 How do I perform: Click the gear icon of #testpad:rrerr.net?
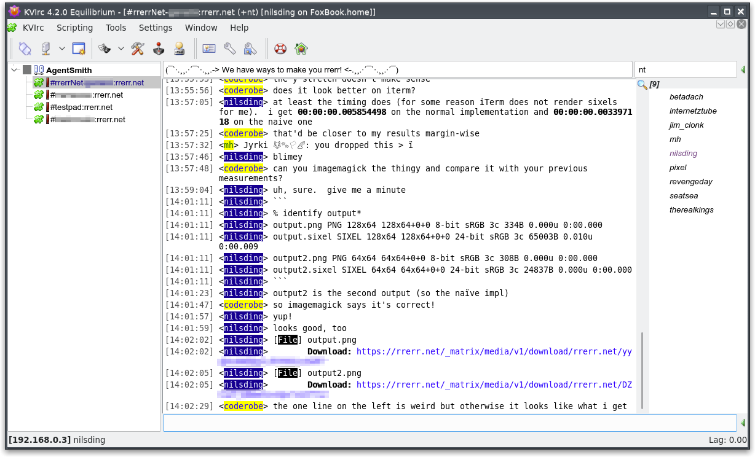coord(38,107)
